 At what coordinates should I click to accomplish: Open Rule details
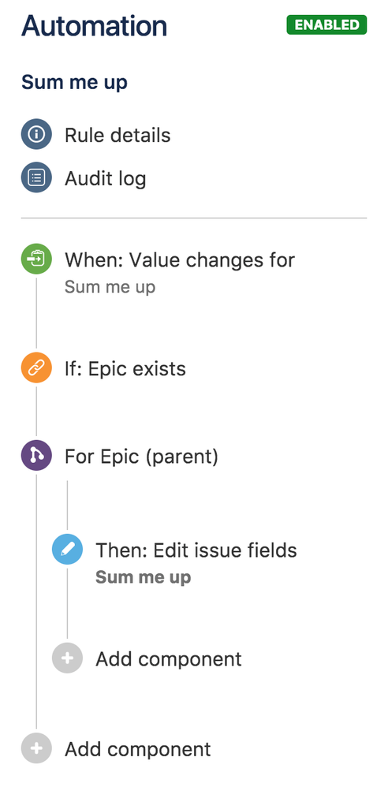(118, 135)
